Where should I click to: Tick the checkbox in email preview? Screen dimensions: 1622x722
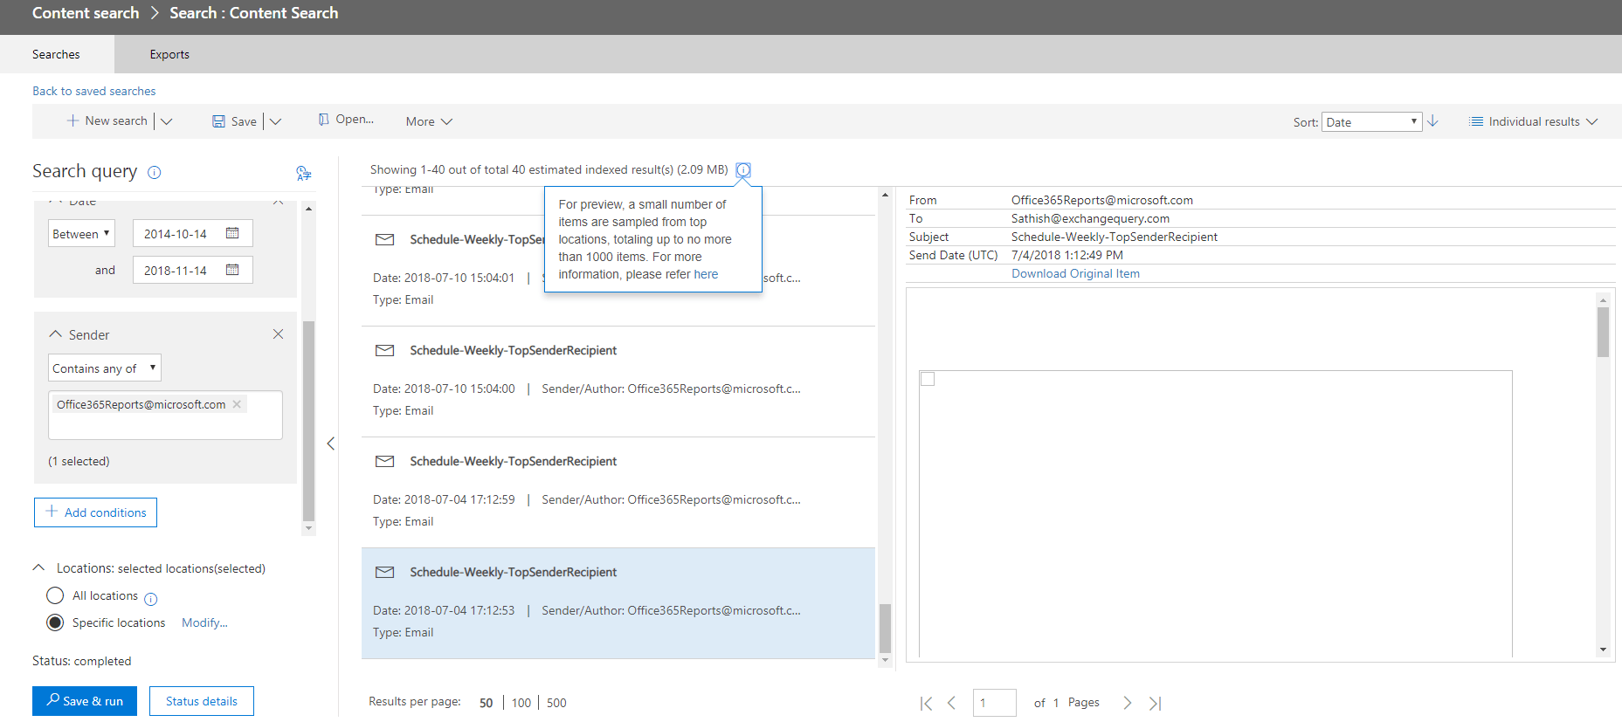[x=928, y=379]
